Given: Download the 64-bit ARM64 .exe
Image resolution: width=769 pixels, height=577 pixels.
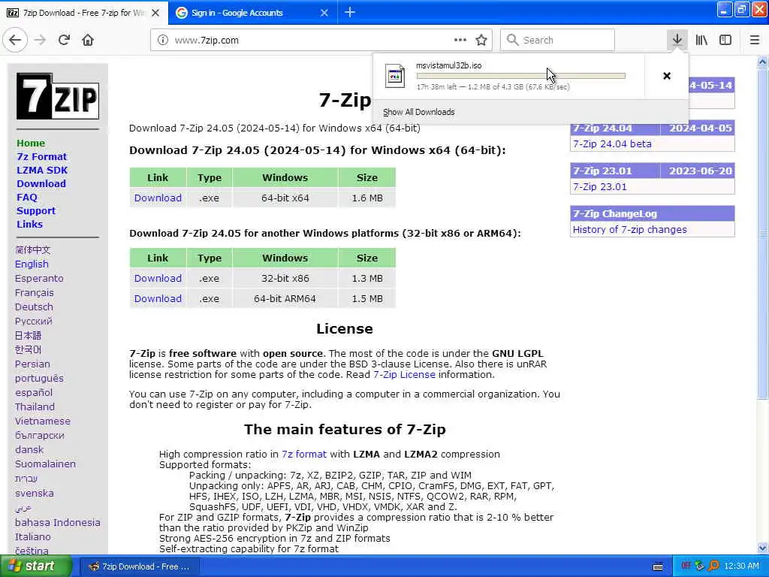Looking at the screenshot, I should [158, 298].
